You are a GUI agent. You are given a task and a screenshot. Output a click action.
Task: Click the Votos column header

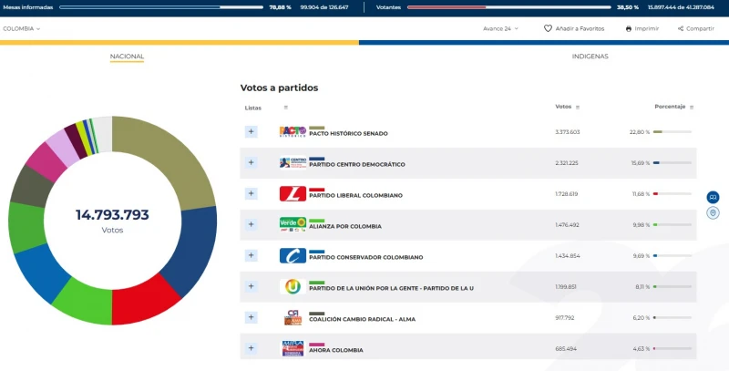(x=563, y=107)
